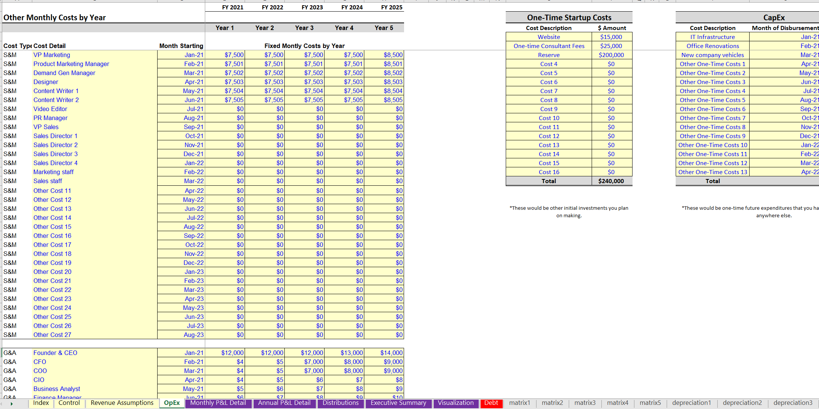This screenshot has height=409, width=819.
Task: Click the 'Month Starting' column header
Action: point(181,46)
